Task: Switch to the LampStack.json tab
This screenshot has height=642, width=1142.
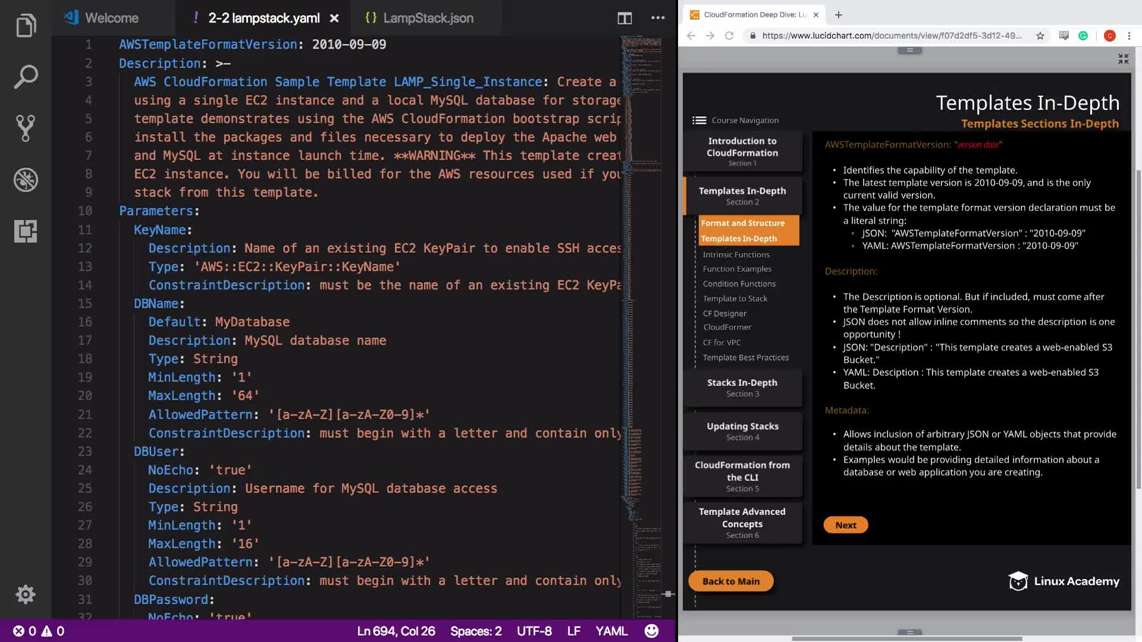Action: (428, 18)
